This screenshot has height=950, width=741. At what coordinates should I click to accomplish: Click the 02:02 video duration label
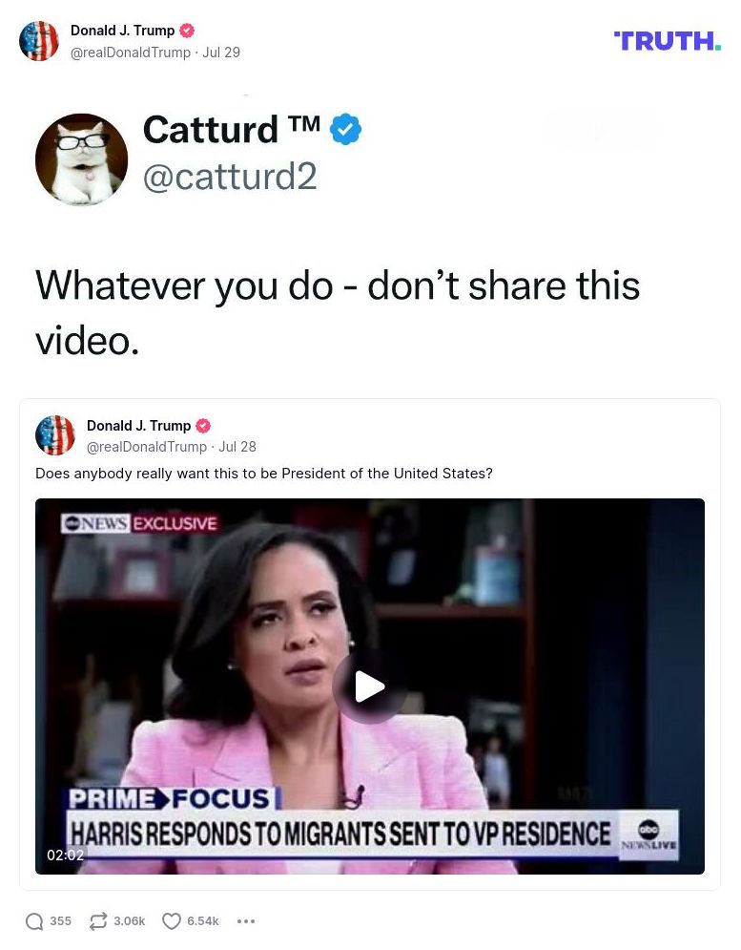[x=66, y=855]
